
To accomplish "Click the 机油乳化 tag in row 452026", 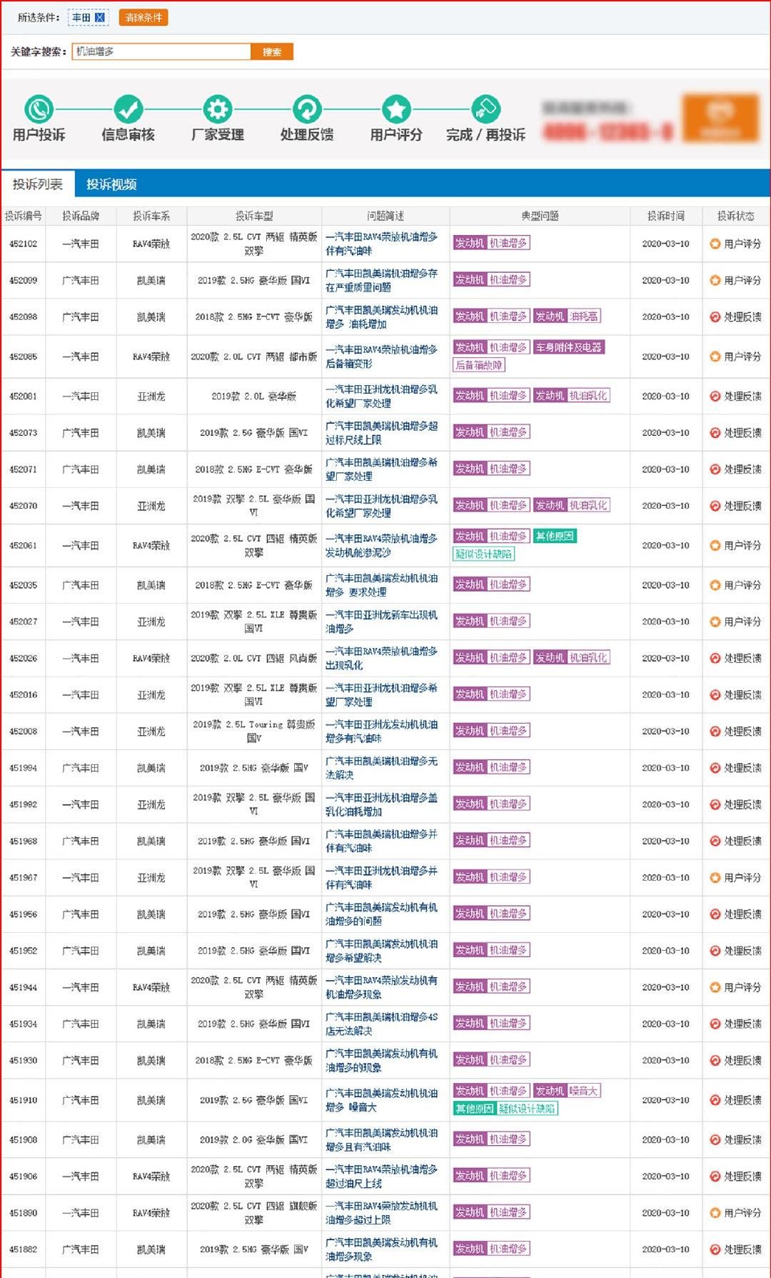I will tap(589, 657).
